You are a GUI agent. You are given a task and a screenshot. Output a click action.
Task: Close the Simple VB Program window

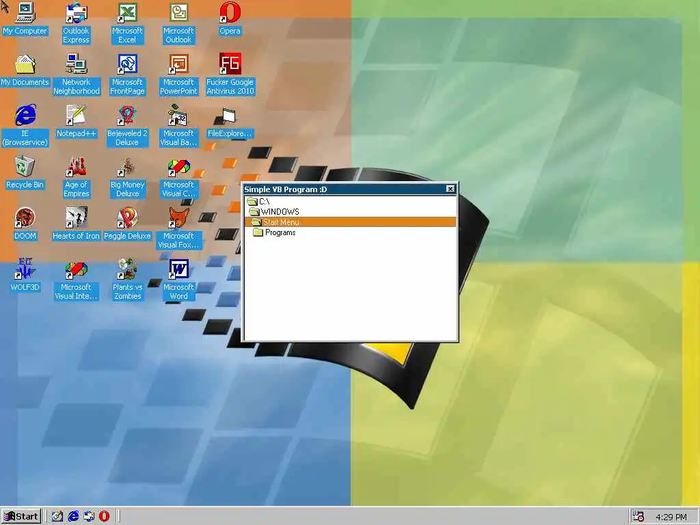click(450, 189)
